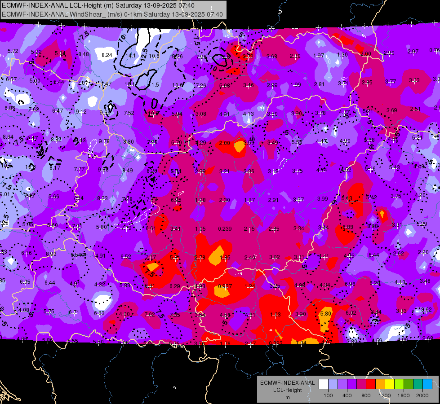Click the wind shear value '8.08'

coord(373,226)
